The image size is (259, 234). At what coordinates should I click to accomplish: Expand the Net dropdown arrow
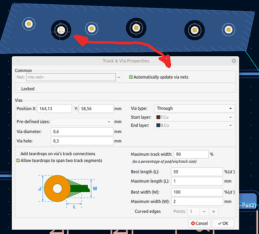coord(119,77)
